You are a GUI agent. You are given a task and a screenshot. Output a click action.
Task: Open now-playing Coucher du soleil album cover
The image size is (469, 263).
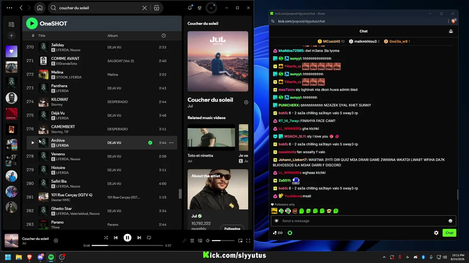pos(11,241)
